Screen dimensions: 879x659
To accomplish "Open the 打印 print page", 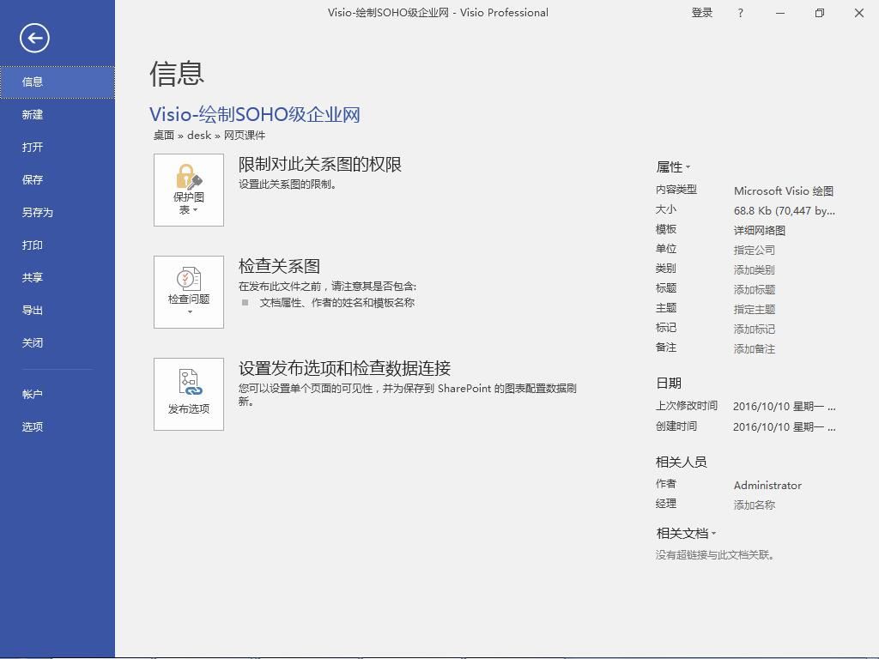I will point(58,245).
